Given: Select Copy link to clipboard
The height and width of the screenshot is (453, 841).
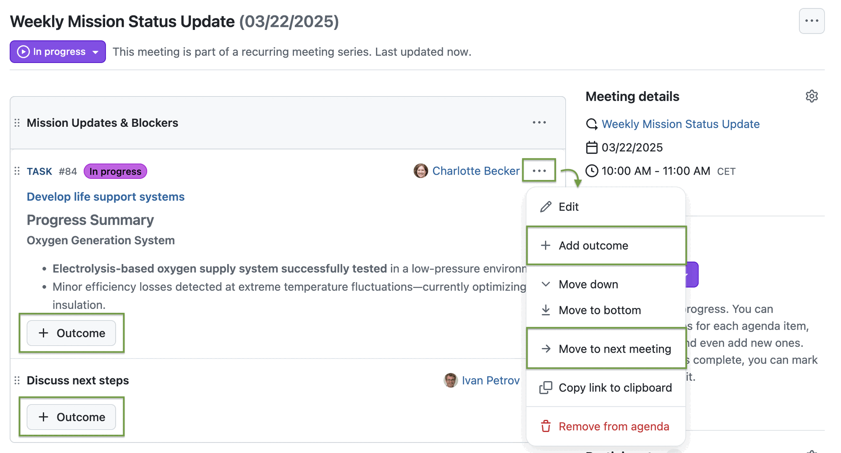Looking at the screenshot, I should (x=615, y=388).
